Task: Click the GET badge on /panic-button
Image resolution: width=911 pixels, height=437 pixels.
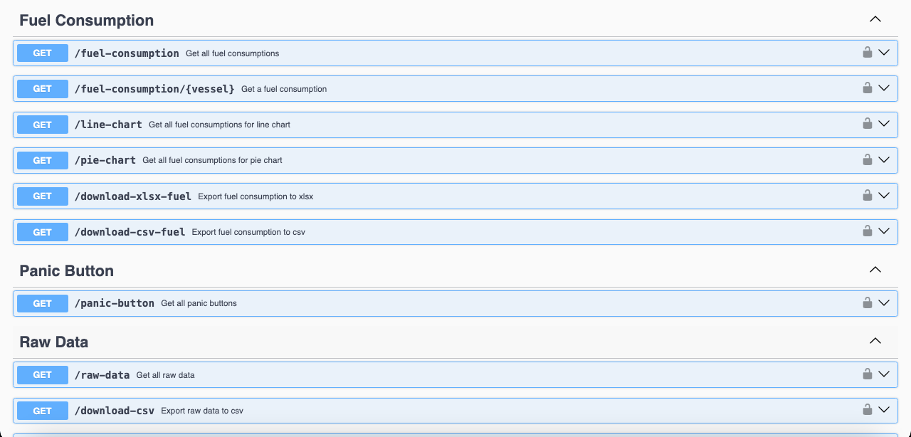Action: point(43,303)
